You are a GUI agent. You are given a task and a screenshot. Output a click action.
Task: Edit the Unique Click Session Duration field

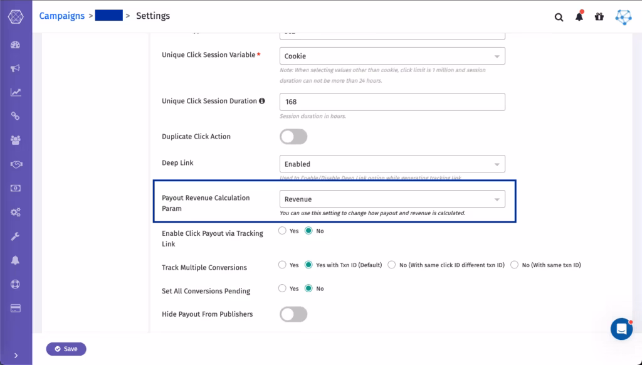click(392, 102)
